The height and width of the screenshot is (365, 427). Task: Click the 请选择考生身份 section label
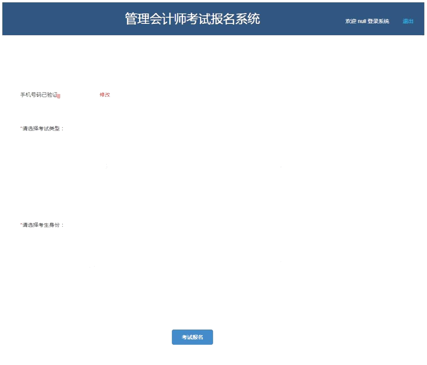42,224
